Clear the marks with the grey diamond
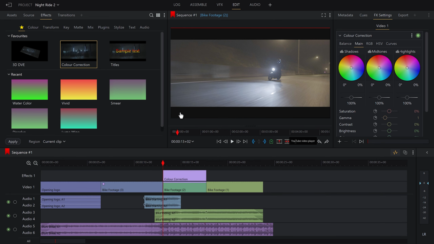Image resolution: width=434 pixels, height=244 pixels. pos(259,142)
